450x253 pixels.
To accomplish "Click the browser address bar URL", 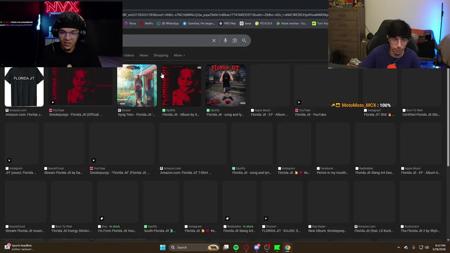I will pyautogui.click(x=225, y=15).
